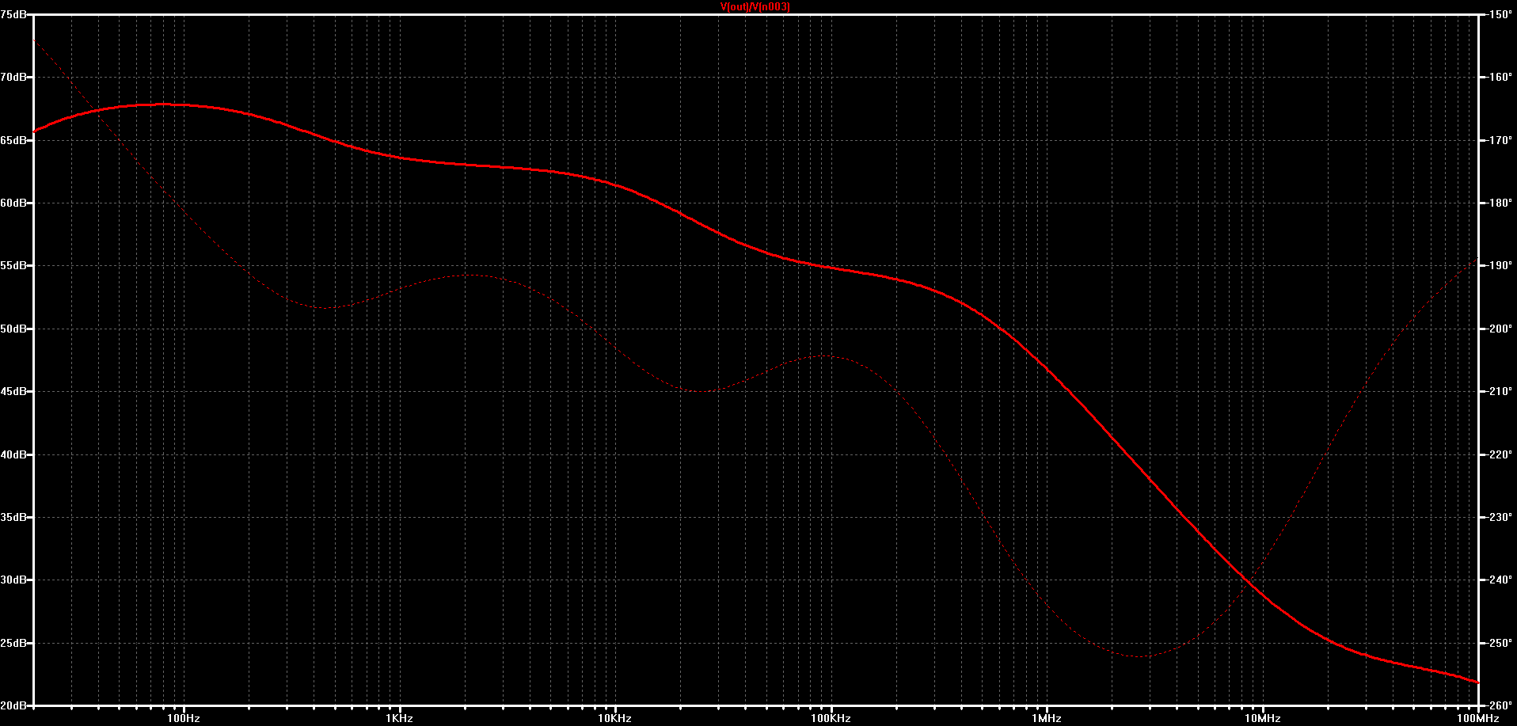Screen dimensions: 1517x726
Task: Select the -160° phase axis label
Action: (1500, 77)
